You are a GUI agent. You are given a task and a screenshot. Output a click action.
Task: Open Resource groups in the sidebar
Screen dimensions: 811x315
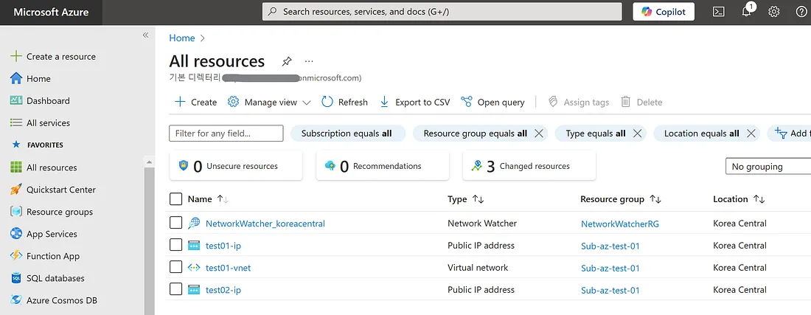(59, 212)
